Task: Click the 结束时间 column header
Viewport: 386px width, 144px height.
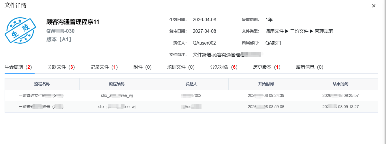Action: [340, 84]
